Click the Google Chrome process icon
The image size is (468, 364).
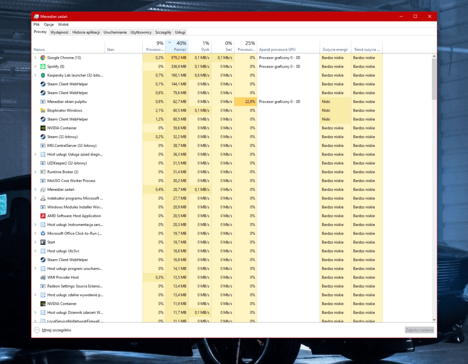pyautogui.click(x=43, y=58)
